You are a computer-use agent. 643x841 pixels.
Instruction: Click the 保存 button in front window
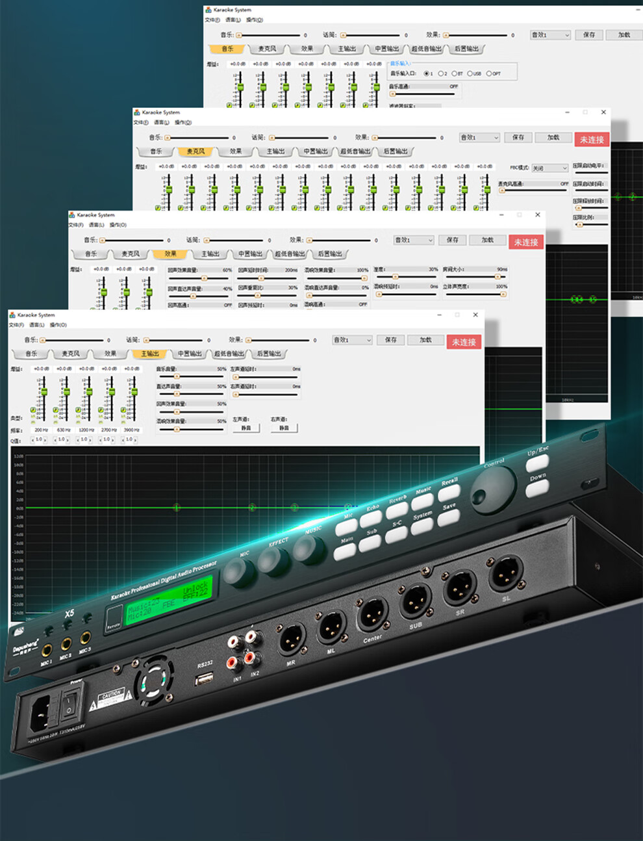[x=390, y=340]
